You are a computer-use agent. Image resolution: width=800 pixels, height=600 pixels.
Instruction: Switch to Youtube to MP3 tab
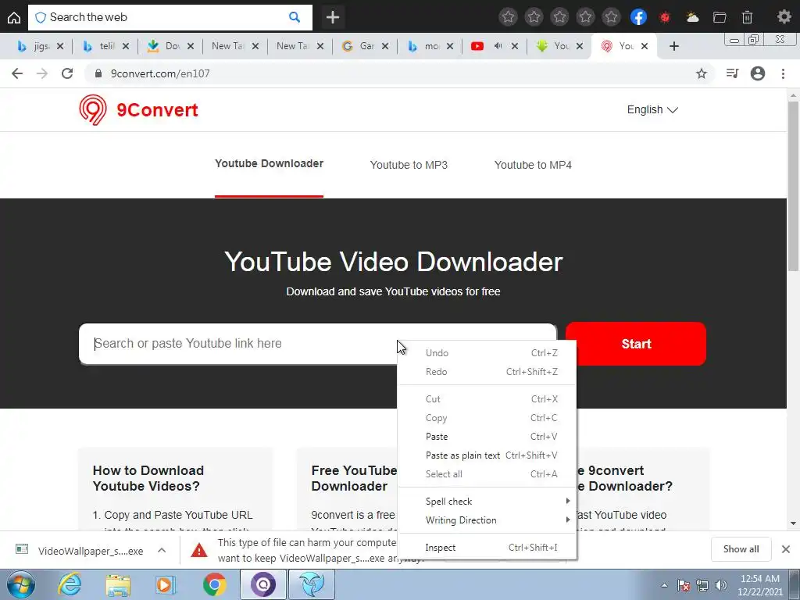[x=409, y=165]
